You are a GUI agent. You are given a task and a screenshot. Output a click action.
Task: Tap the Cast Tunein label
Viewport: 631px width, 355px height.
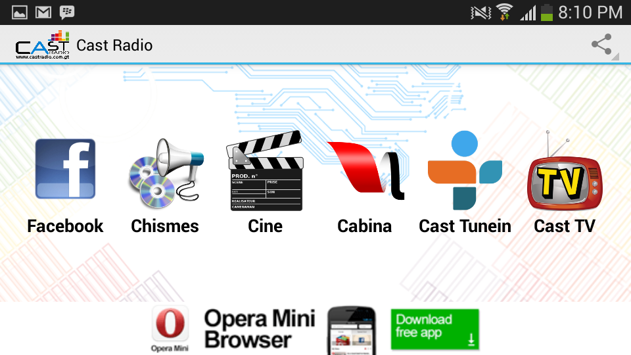coord(465,226)
